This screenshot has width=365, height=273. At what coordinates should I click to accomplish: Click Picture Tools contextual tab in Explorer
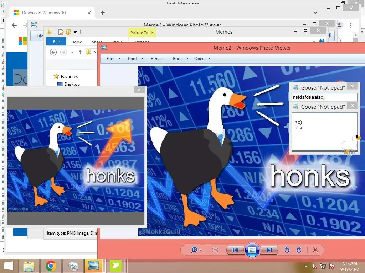(142, 33)
